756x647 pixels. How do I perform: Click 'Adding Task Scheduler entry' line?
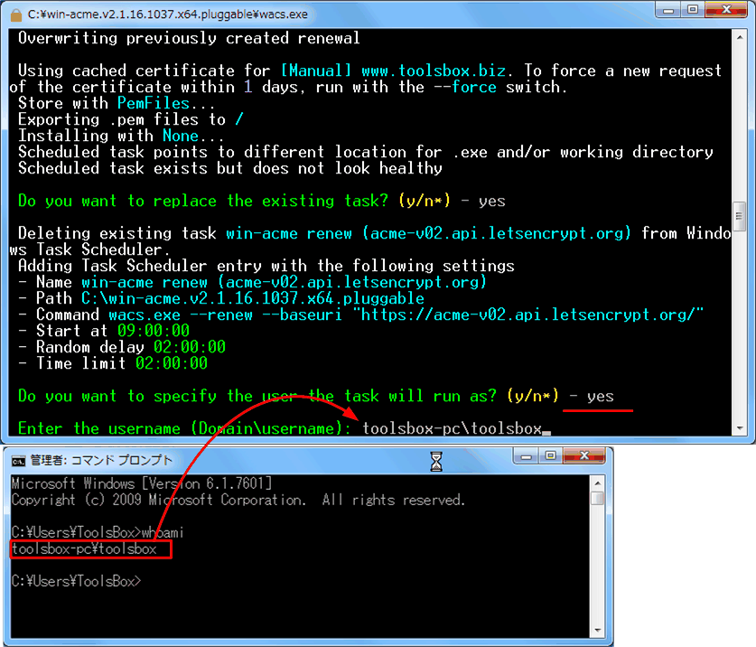tap(266, 266)
